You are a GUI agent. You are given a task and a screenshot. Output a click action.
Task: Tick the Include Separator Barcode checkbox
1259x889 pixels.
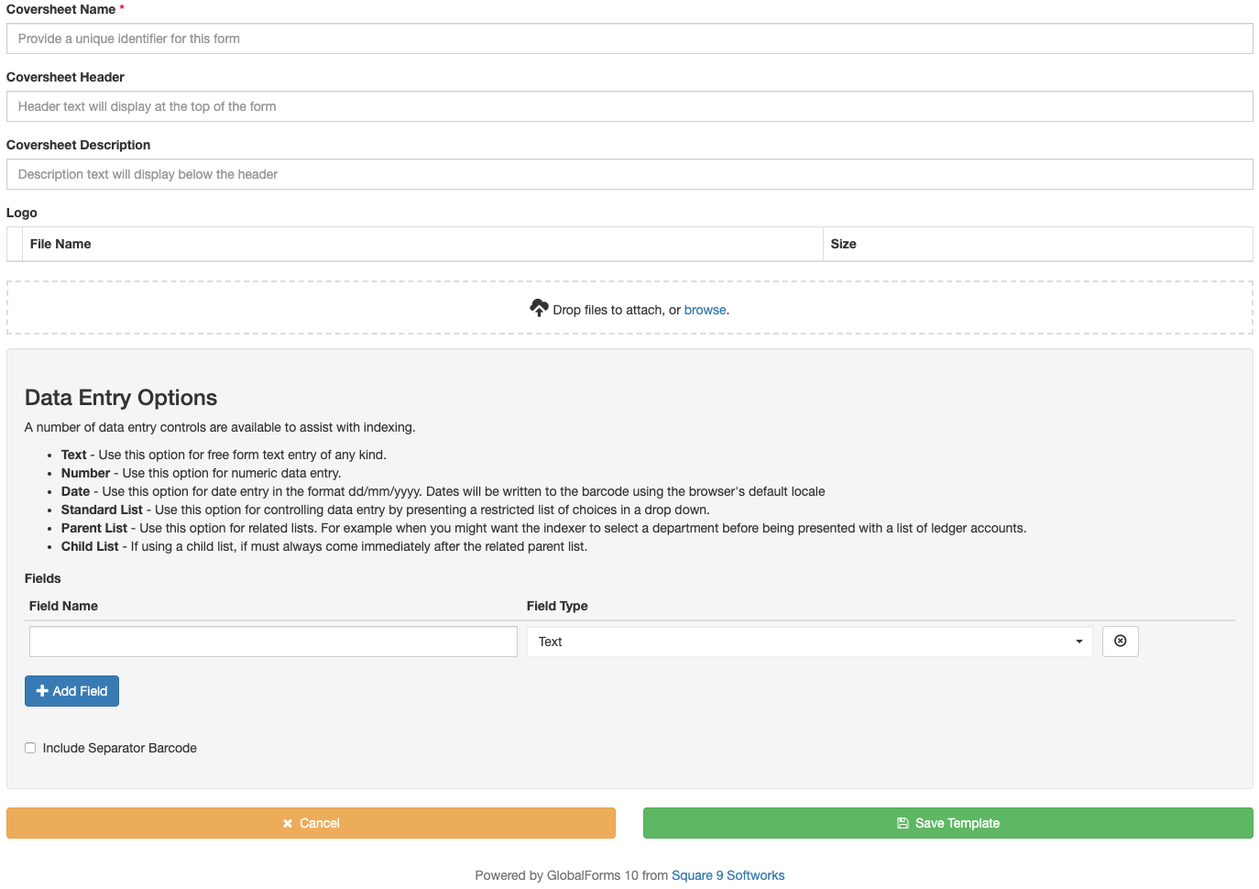pos(30,748)
